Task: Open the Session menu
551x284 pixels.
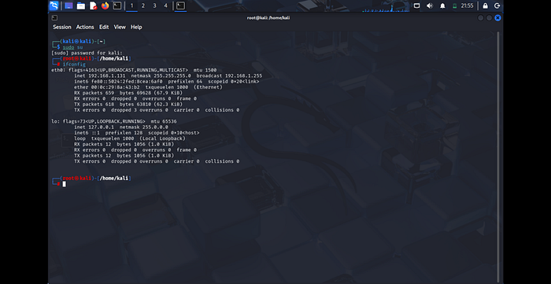Action: (62, 27)
